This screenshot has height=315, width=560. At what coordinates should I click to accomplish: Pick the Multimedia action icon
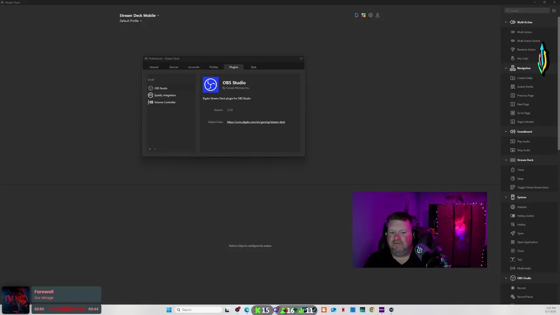tap(513, 268)
